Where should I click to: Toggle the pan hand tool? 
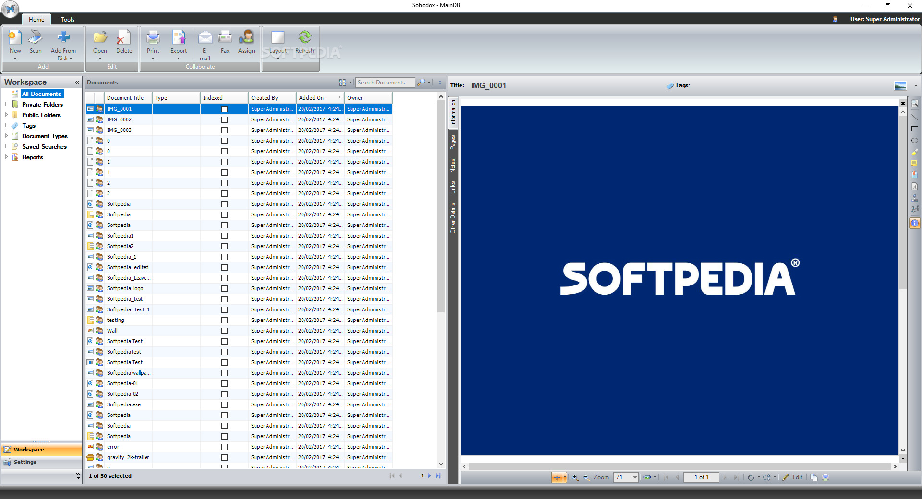click(557, 477)
